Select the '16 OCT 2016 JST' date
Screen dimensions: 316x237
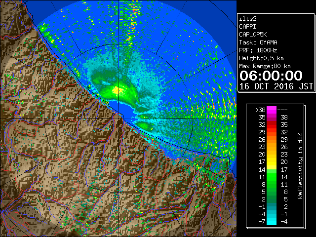[276, 86]
